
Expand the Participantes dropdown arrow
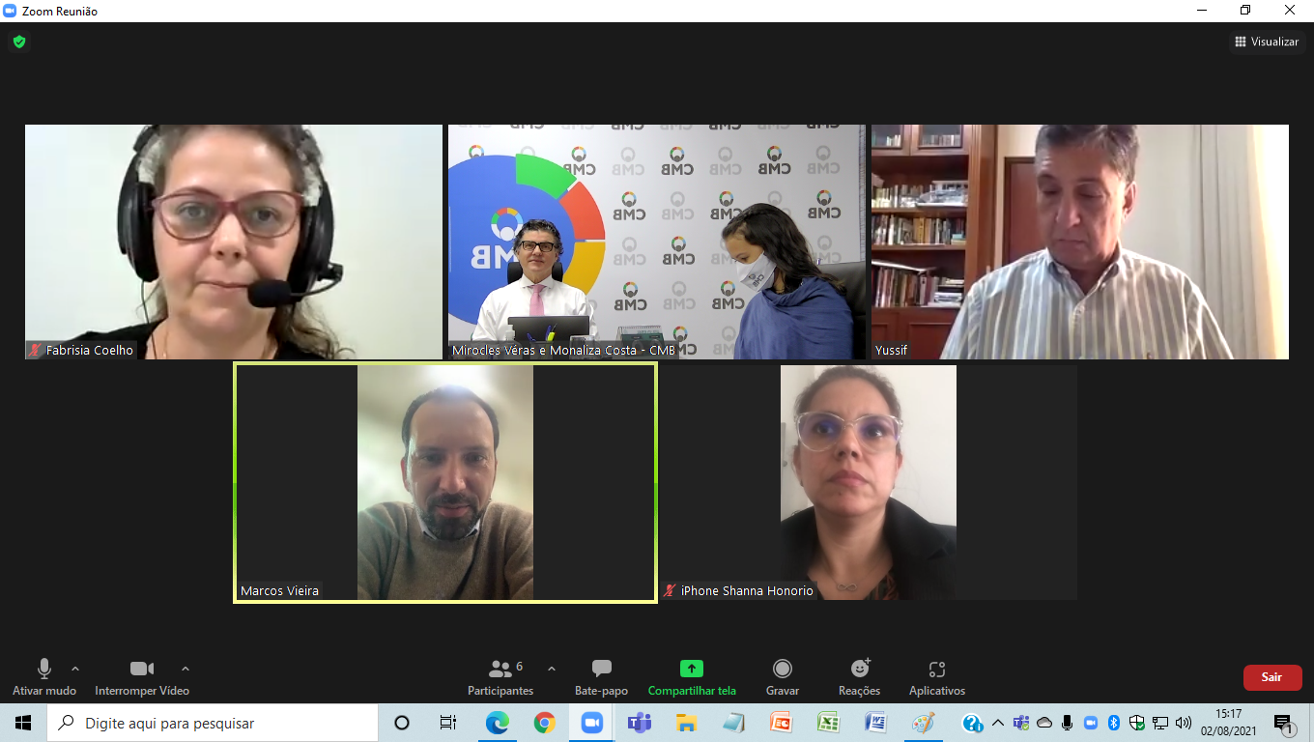pos(551,668)
